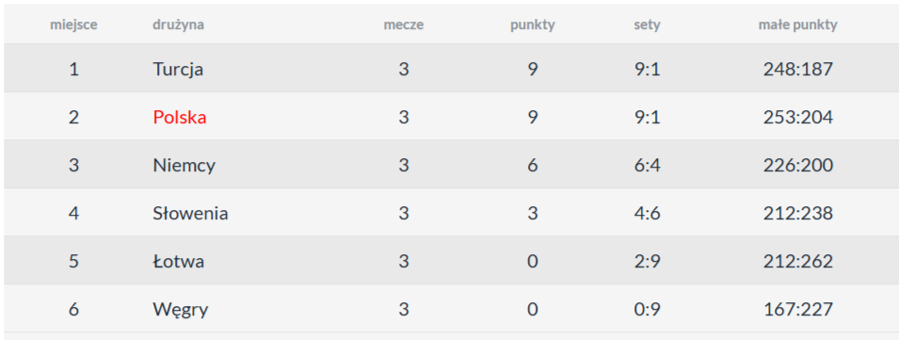Sort by the punkty column header
The width and height of the screenshot is (899, 340).
click(533, 24)
